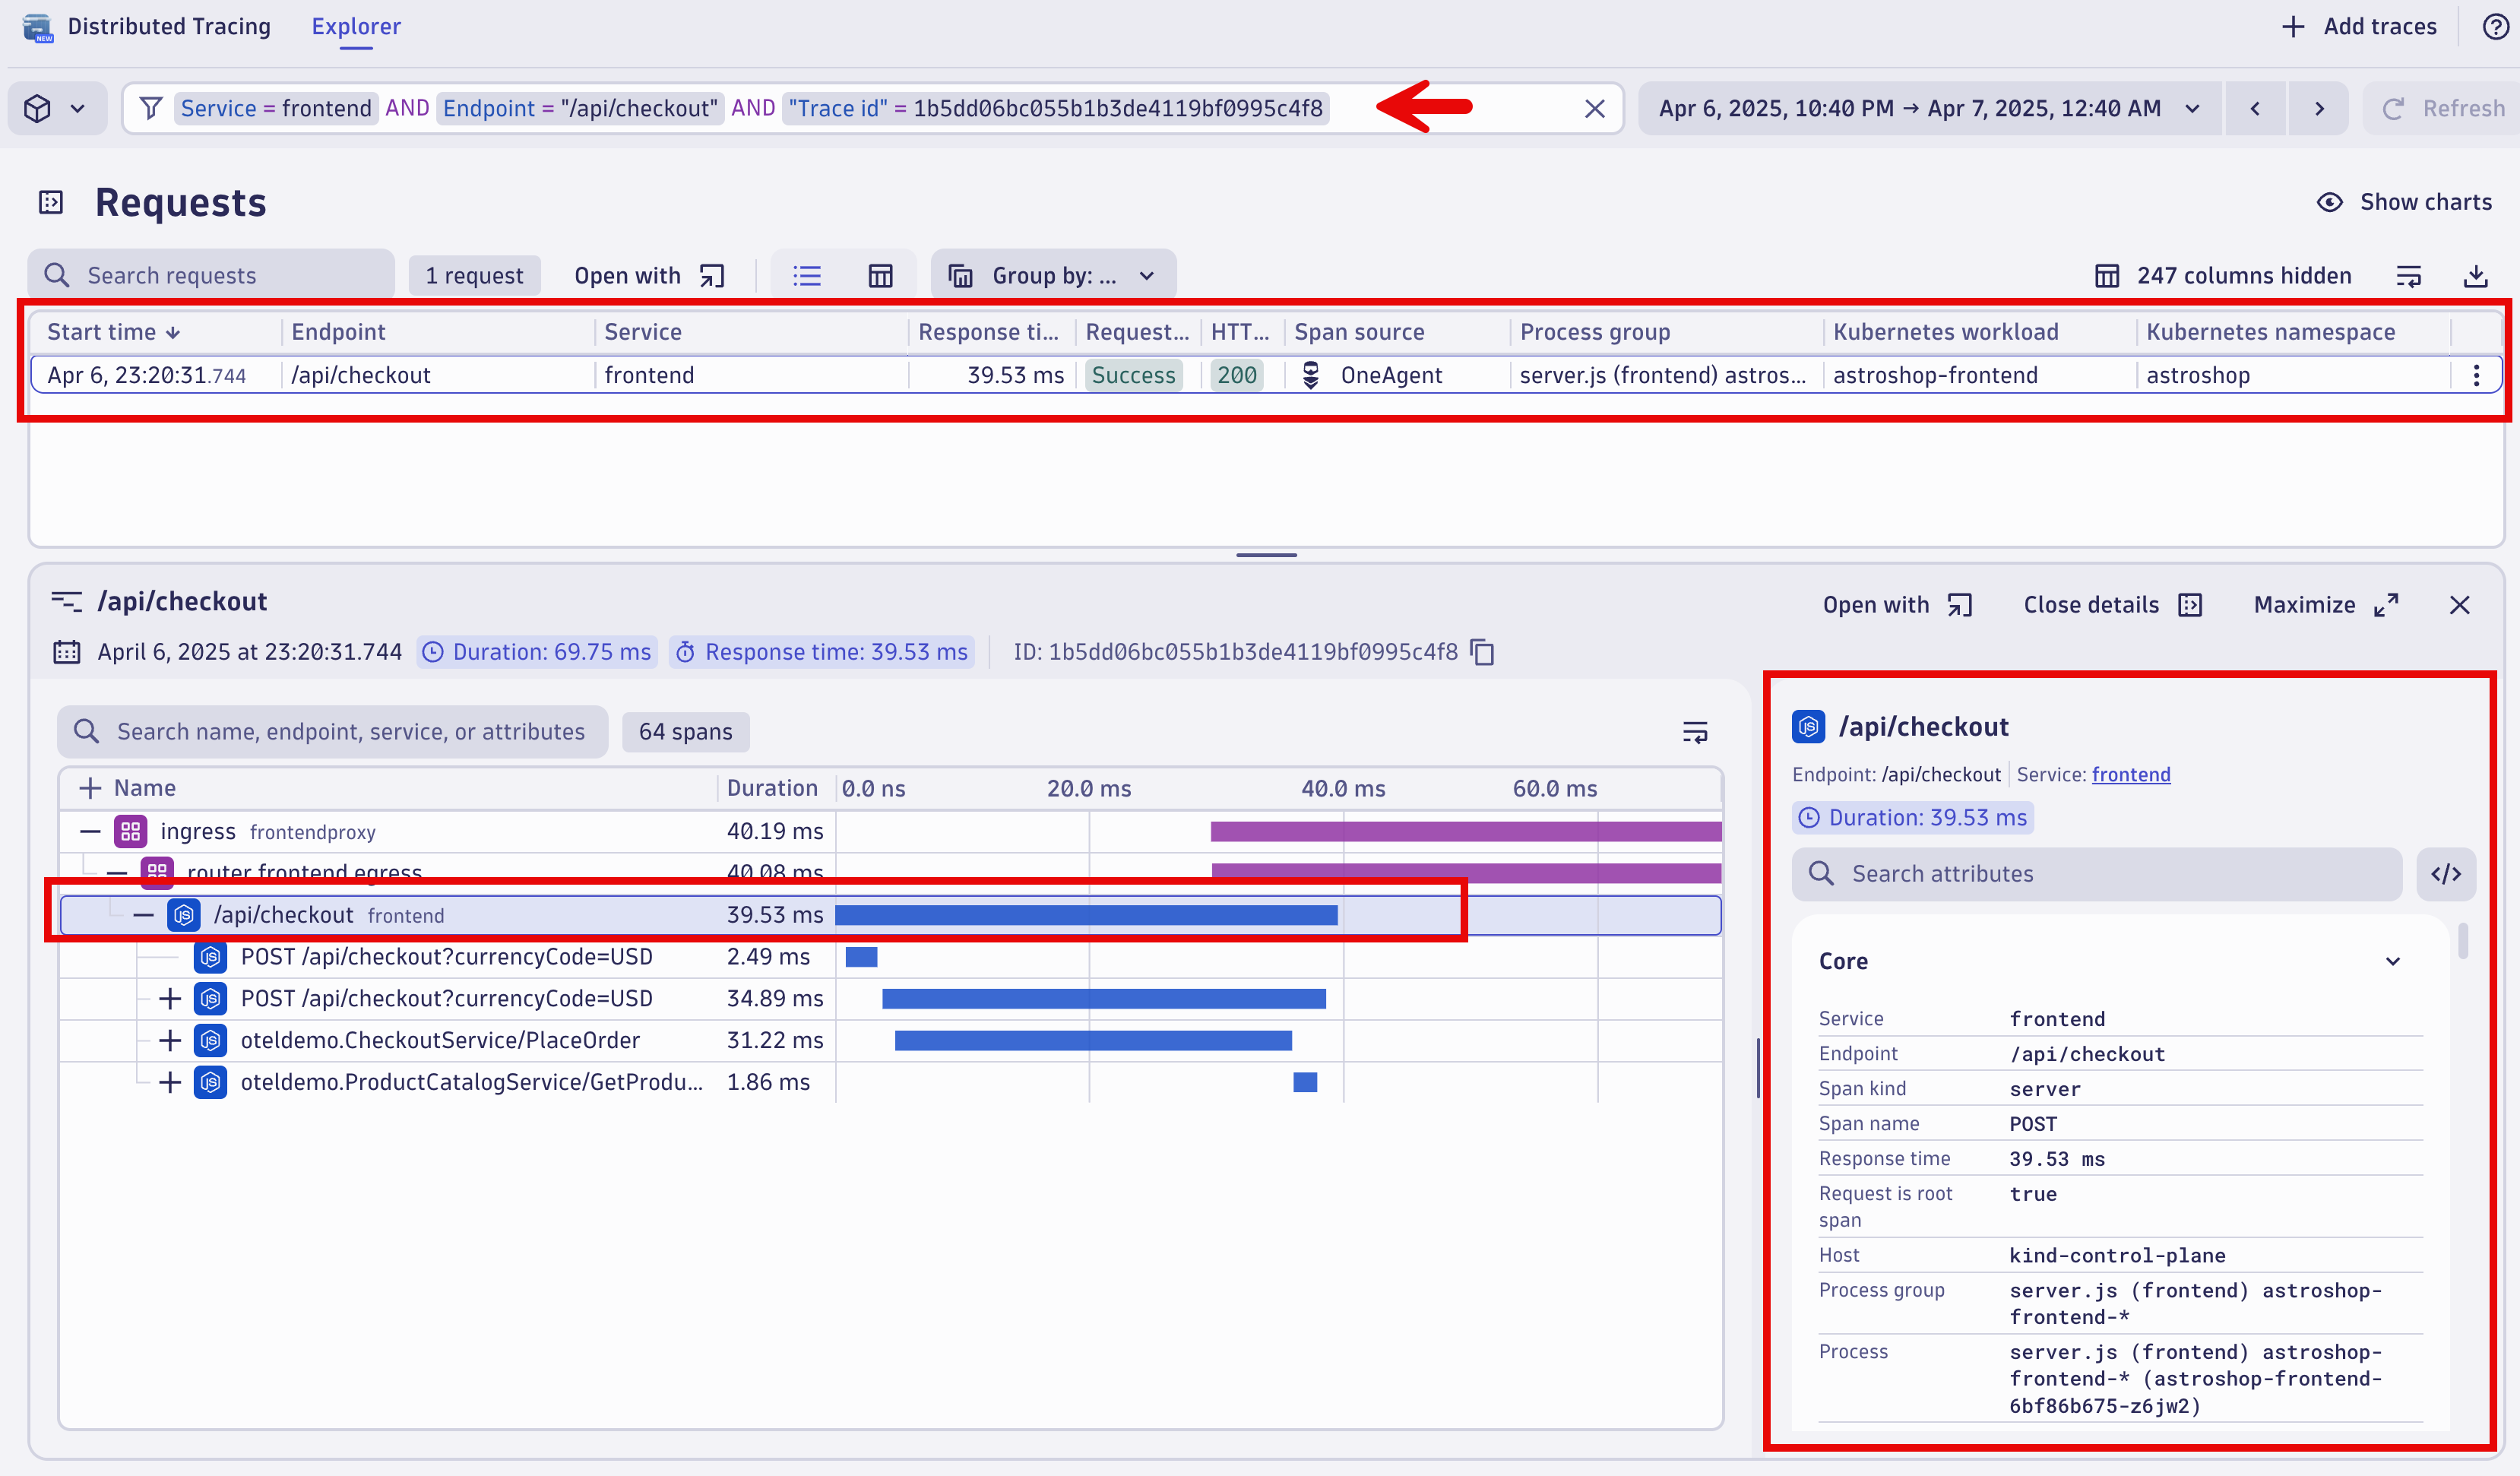Click the ingress span service icon
Image resolution: width=2520 pixels, height=1476 pixels.
click(x=130, y=831)
